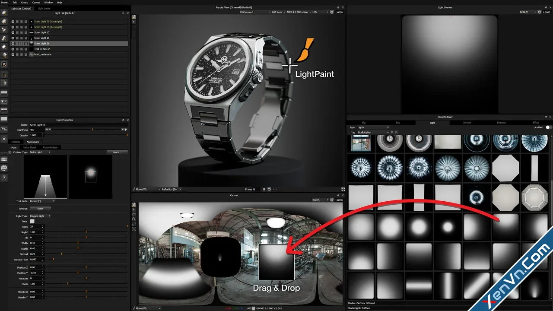Image resolution: width=553 pixels, height=311 pixels.
Task: Select the plain white HDR toolbar icon
Action: (x=4, y=119)
